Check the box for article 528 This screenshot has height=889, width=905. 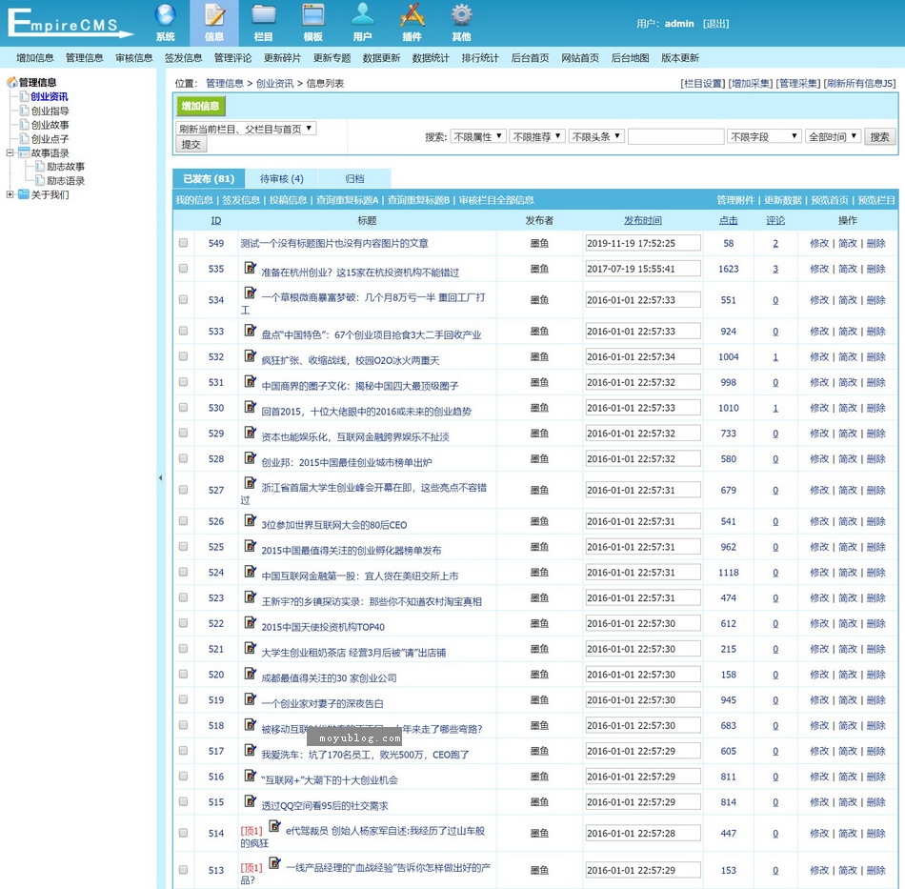(x=183, y=458)
